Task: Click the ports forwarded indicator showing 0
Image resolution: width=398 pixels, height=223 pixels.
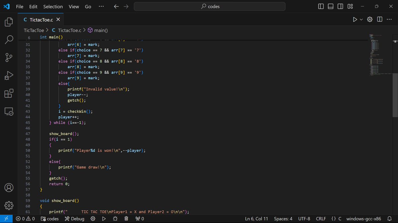Action: pos(139,219)
